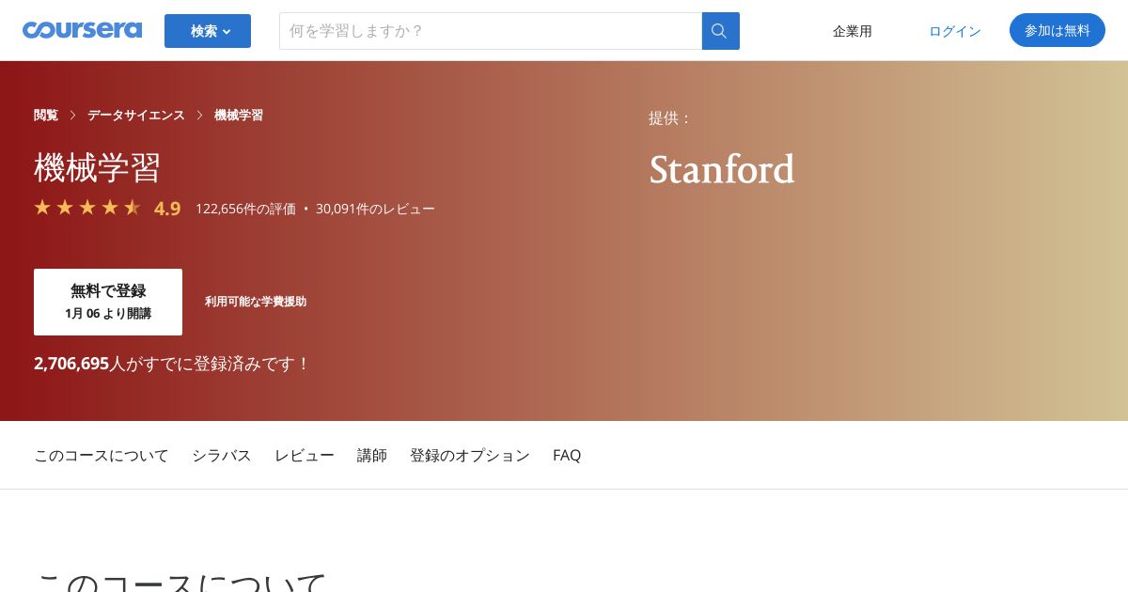Switch to シラバス tab

(222, 455)
